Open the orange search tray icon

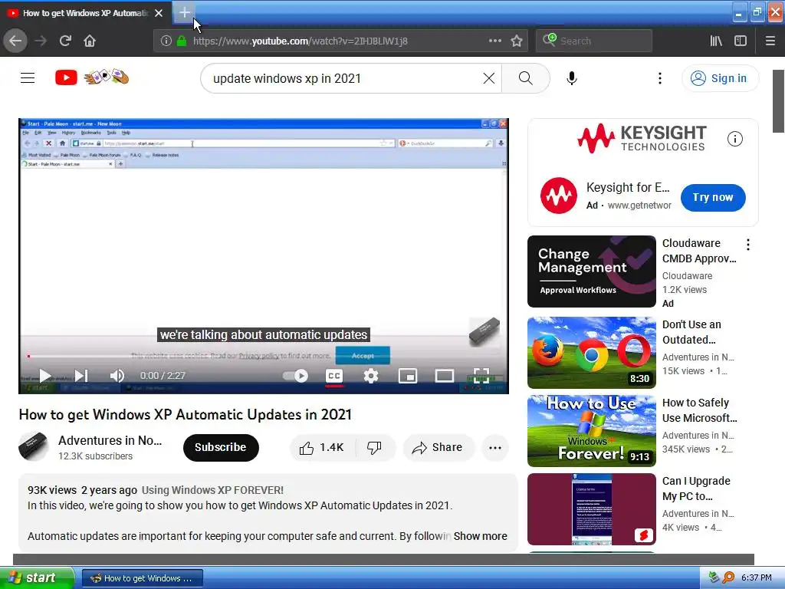[728, 577]
